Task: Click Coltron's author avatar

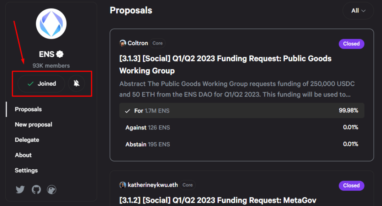Action: (x=122, y=43)
